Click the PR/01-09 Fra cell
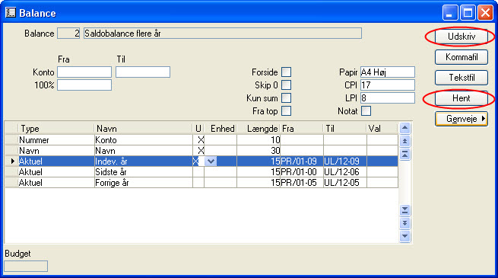This screenshot has width=498, height=278. pos(302,161)
